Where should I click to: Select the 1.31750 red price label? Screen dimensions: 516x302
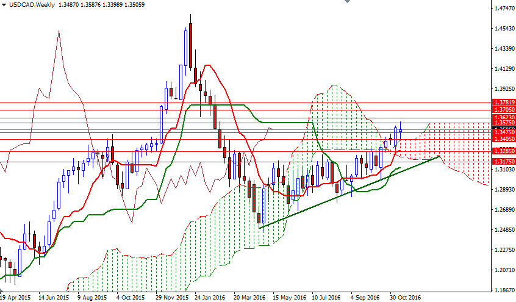pyautogui.click(x=503, y=162)
